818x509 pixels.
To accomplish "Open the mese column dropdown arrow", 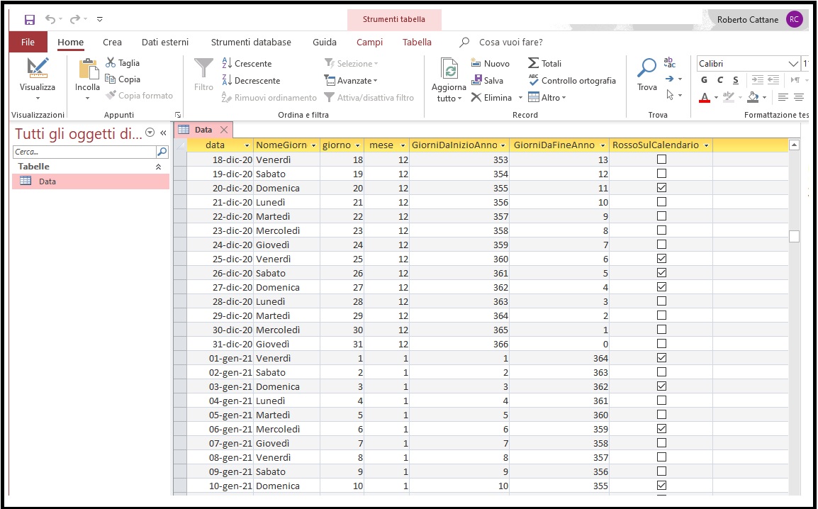I will [403, 145].
